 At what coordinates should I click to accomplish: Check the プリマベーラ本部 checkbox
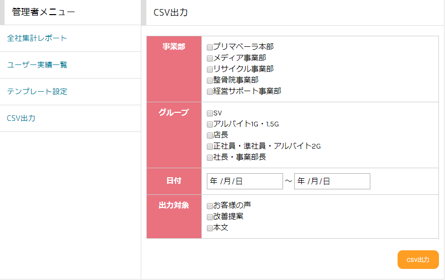tap(210, 47)
